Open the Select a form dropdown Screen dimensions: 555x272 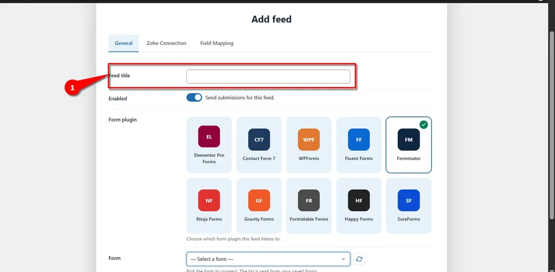[x=268, y=259]
